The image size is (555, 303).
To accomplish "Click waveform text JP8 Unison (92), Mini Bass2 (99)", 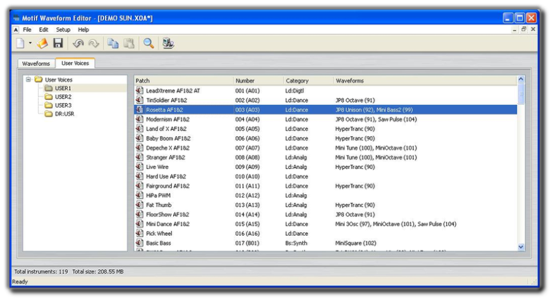I will pyautogui.click(x=374, y=110).
